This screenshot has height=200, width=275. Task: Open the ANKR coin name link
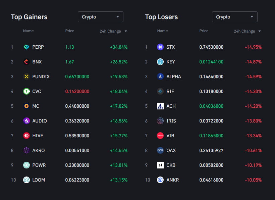tap(173, 180)
